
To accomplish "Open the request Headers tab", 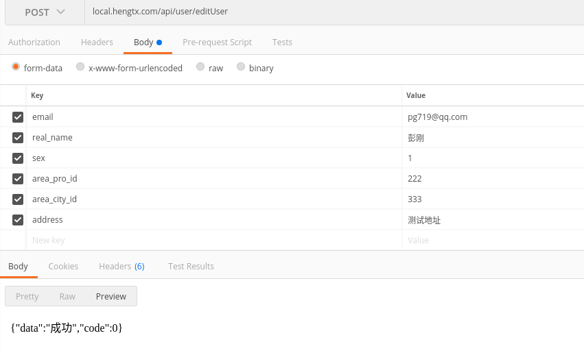I will (97, 42).
